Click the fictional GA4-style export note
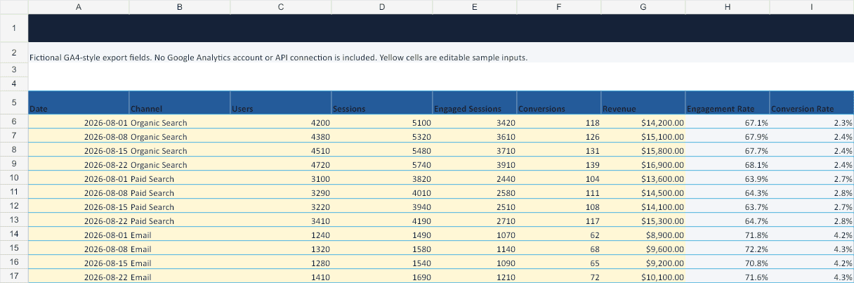Screen dimensions: 854x283 278,58
